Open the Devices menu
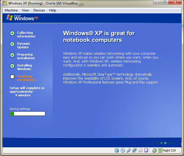The image size is (184, 156). point(39,10)
